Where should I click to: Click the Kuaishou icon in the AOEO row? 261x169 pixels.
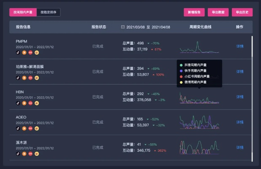[x=24, y=128]
